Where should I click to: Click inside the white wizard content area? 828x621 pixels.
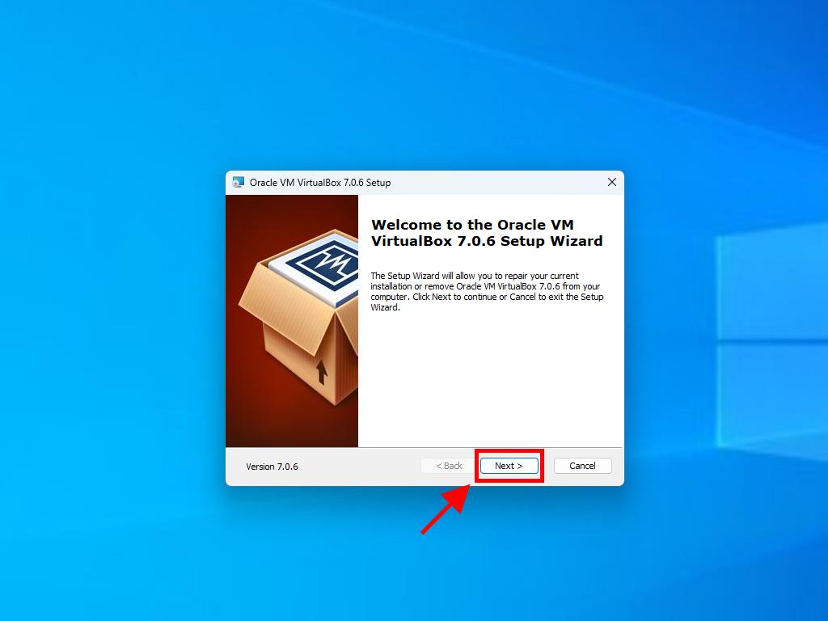tap(485, 380)
